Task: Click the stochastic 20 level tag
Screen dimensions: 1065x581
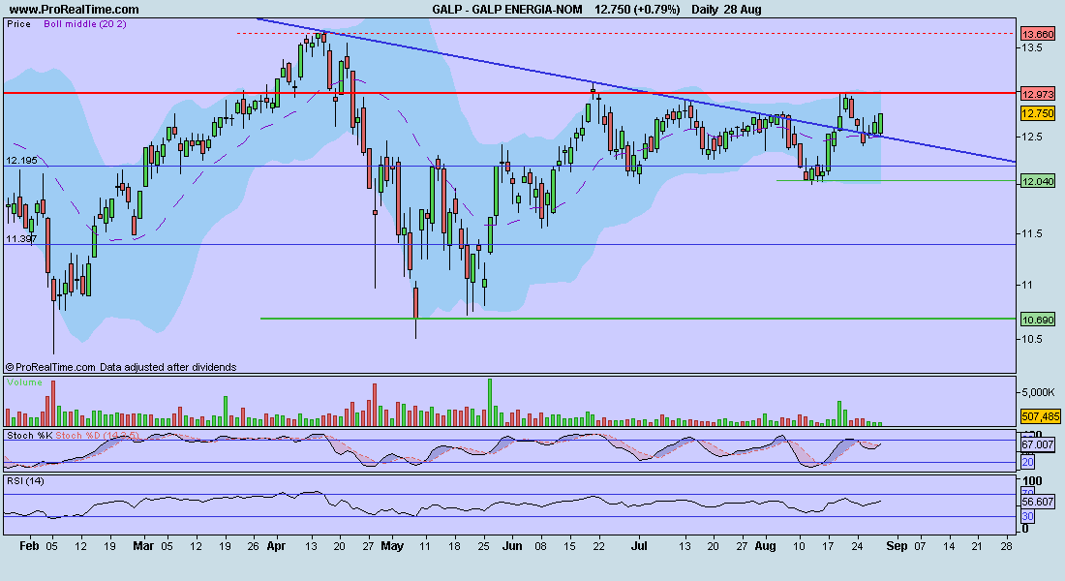Action: (1027, 462)
